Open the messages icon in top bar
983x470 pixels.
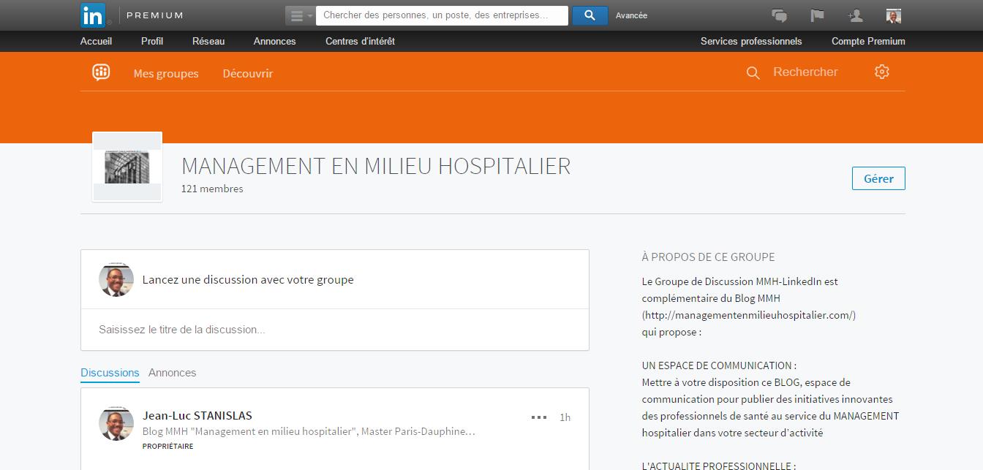(x=780, y=15)
